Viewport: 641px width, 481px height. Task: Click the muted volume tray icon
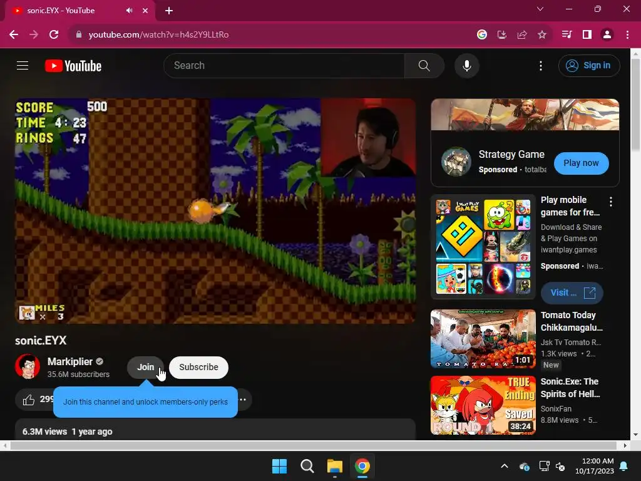(x=560, y=466)
